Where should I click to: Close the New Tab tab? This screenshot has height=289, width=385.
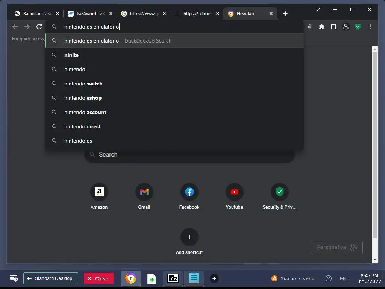pyautogui.click(x=271, y=14)
